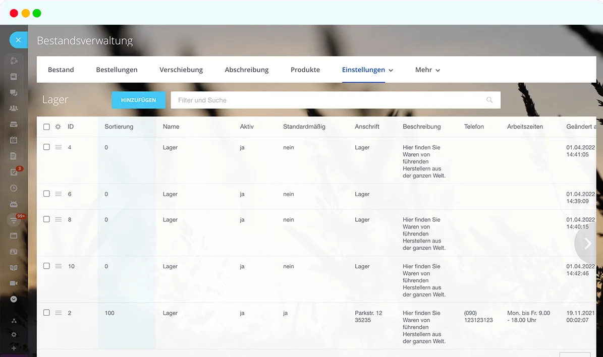The height and width of the screenshot is (357, 603).
Task: Click the plus icon at sidebar bottom
Action: [x=14, y=348]
